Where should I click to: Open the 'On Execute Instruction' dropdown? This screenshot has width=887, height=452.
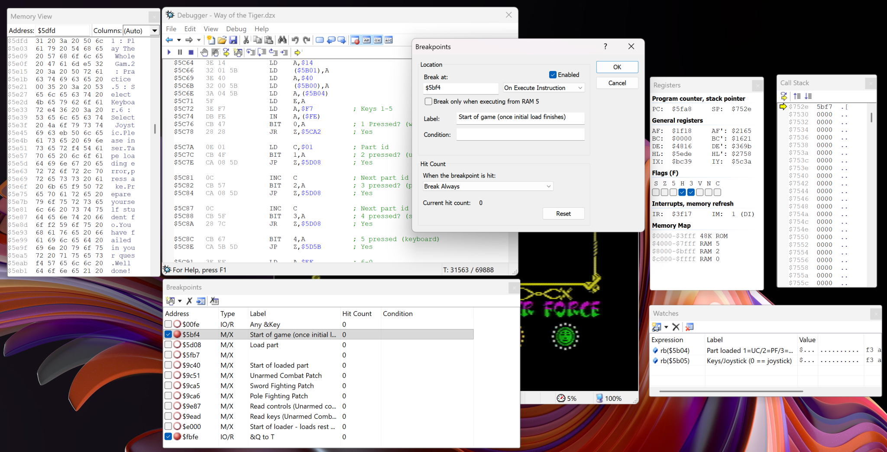(543, 88)
